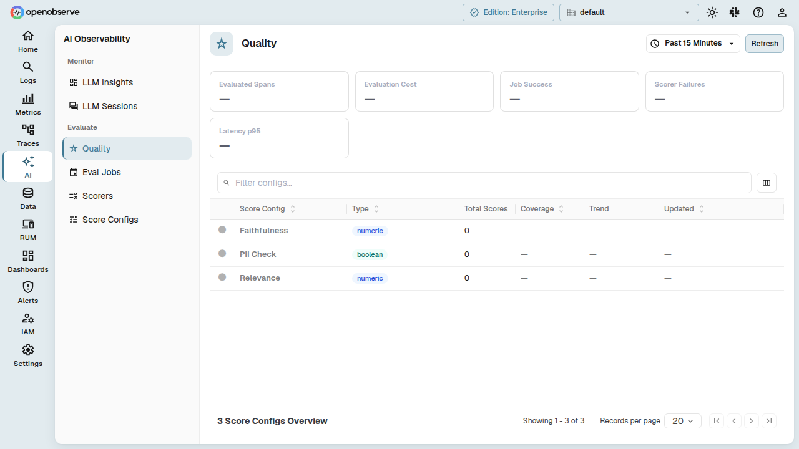Select the Quality menu item
This screenshot has height=449, width=799.
[127, 148]
